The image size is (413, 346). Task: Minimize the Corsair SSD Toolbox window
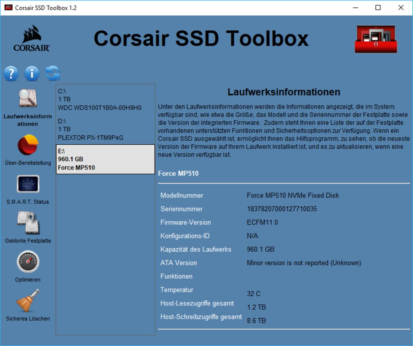pos(356,8)
